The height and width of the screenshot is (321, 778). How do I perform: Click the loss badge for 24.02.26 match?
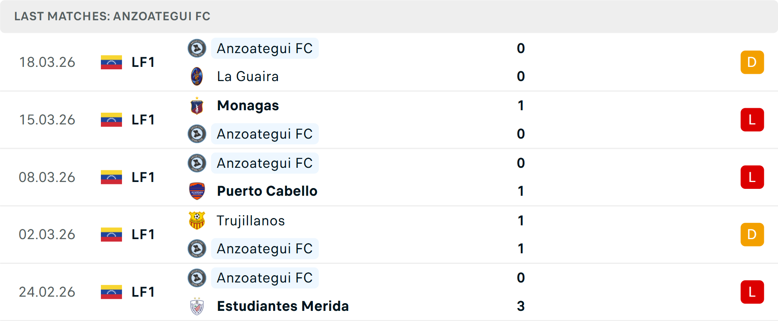point(752,292)
